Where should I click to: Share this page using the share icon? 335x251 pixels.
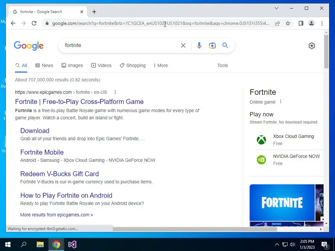click(x=277, y=23)
